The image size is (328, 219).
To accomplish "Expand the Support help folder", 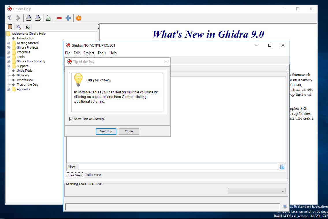I will (8, 66).
